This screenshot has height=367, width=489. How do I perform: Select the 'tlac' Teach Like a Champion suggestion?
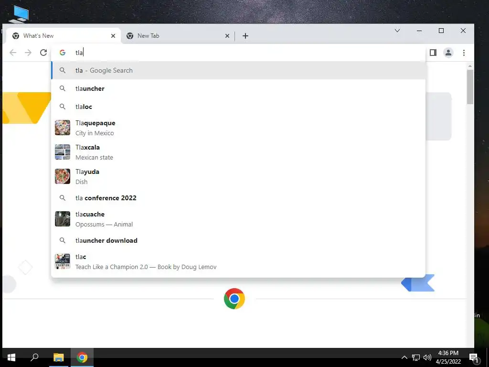tap(238, 261)
